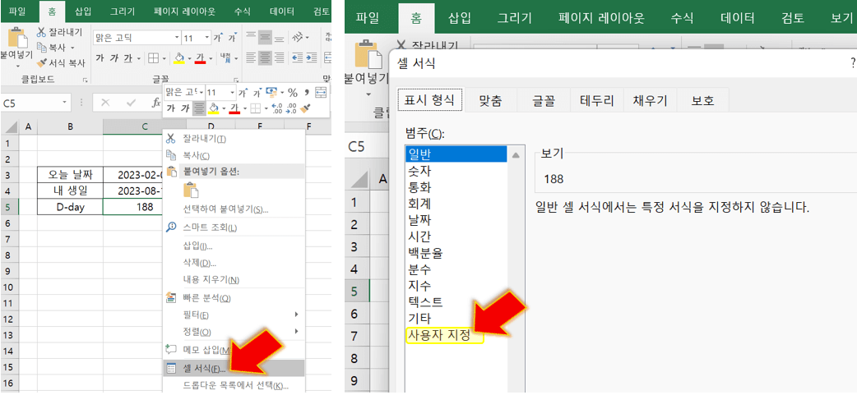Image resolution: width=857 pixels, height=395 pixels.
Task: Click the increase indent icon in the ribbon
Action: tap(311, 57)
